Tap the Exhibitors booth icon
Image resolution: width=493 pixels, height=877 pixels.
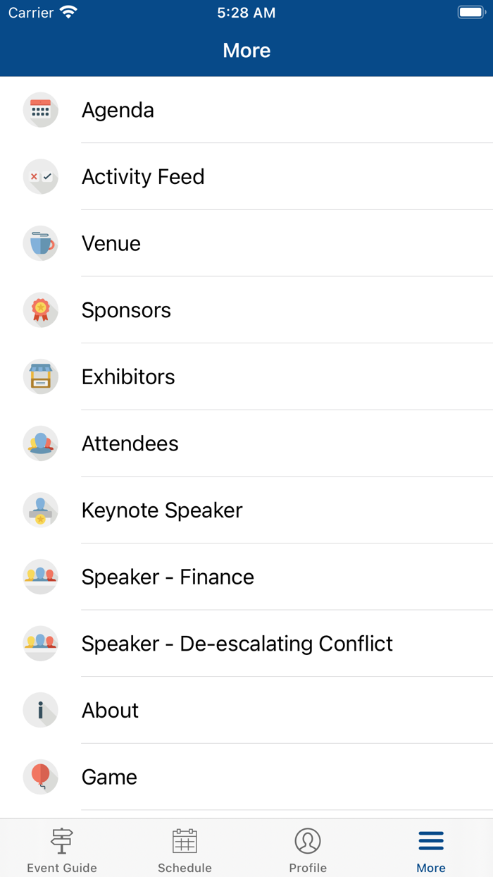point(40,376)
